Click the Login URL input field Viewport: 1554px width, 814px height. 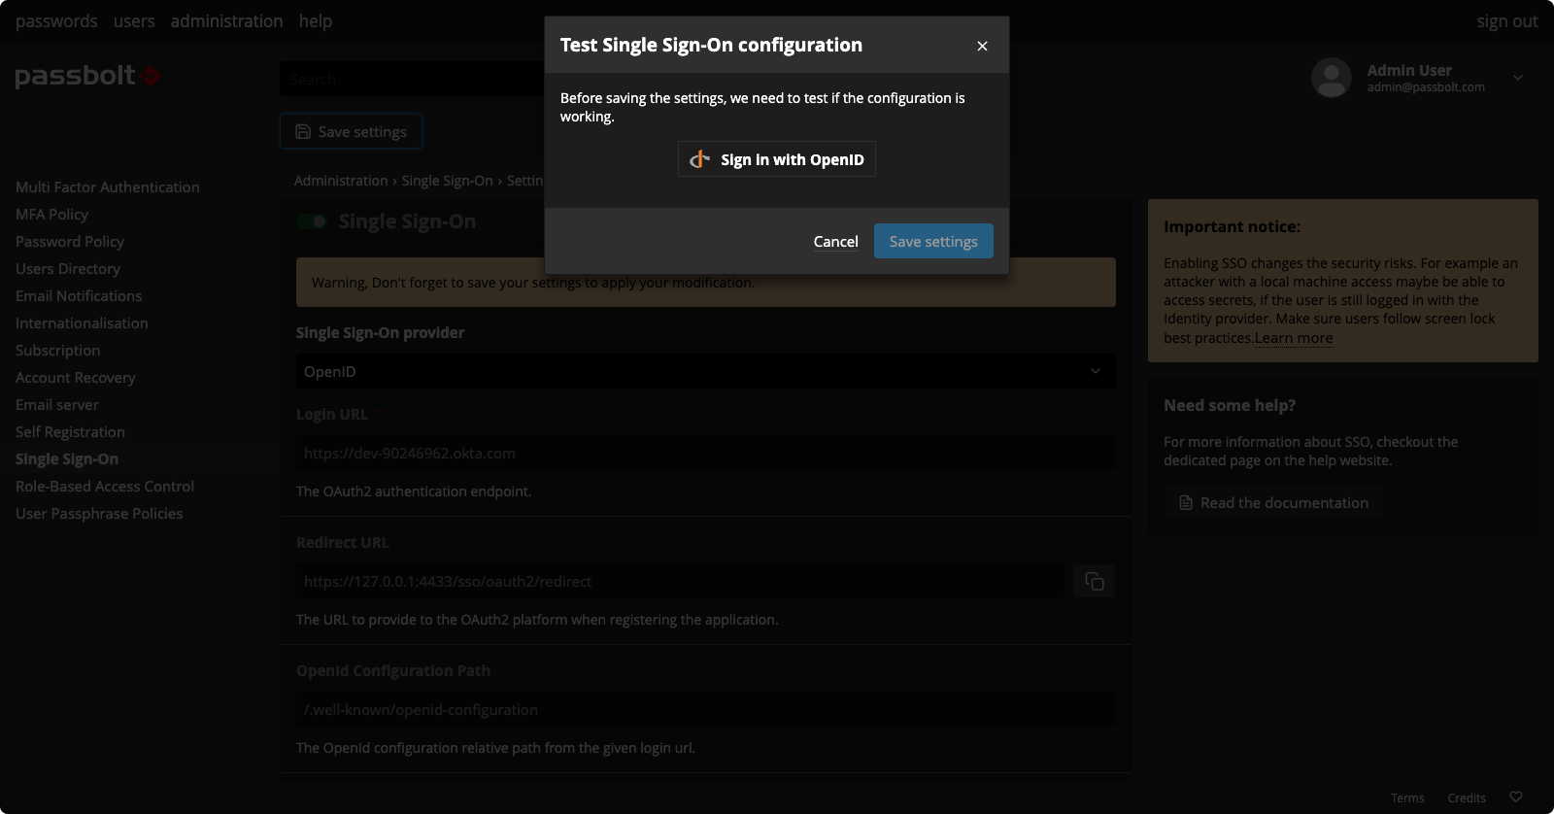pos(705,453)
